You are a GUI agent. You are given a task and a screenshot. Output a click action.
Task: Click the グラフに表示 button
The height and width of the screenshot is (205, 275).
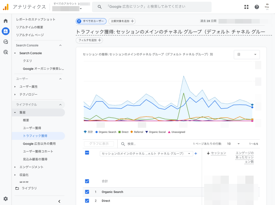99,144
